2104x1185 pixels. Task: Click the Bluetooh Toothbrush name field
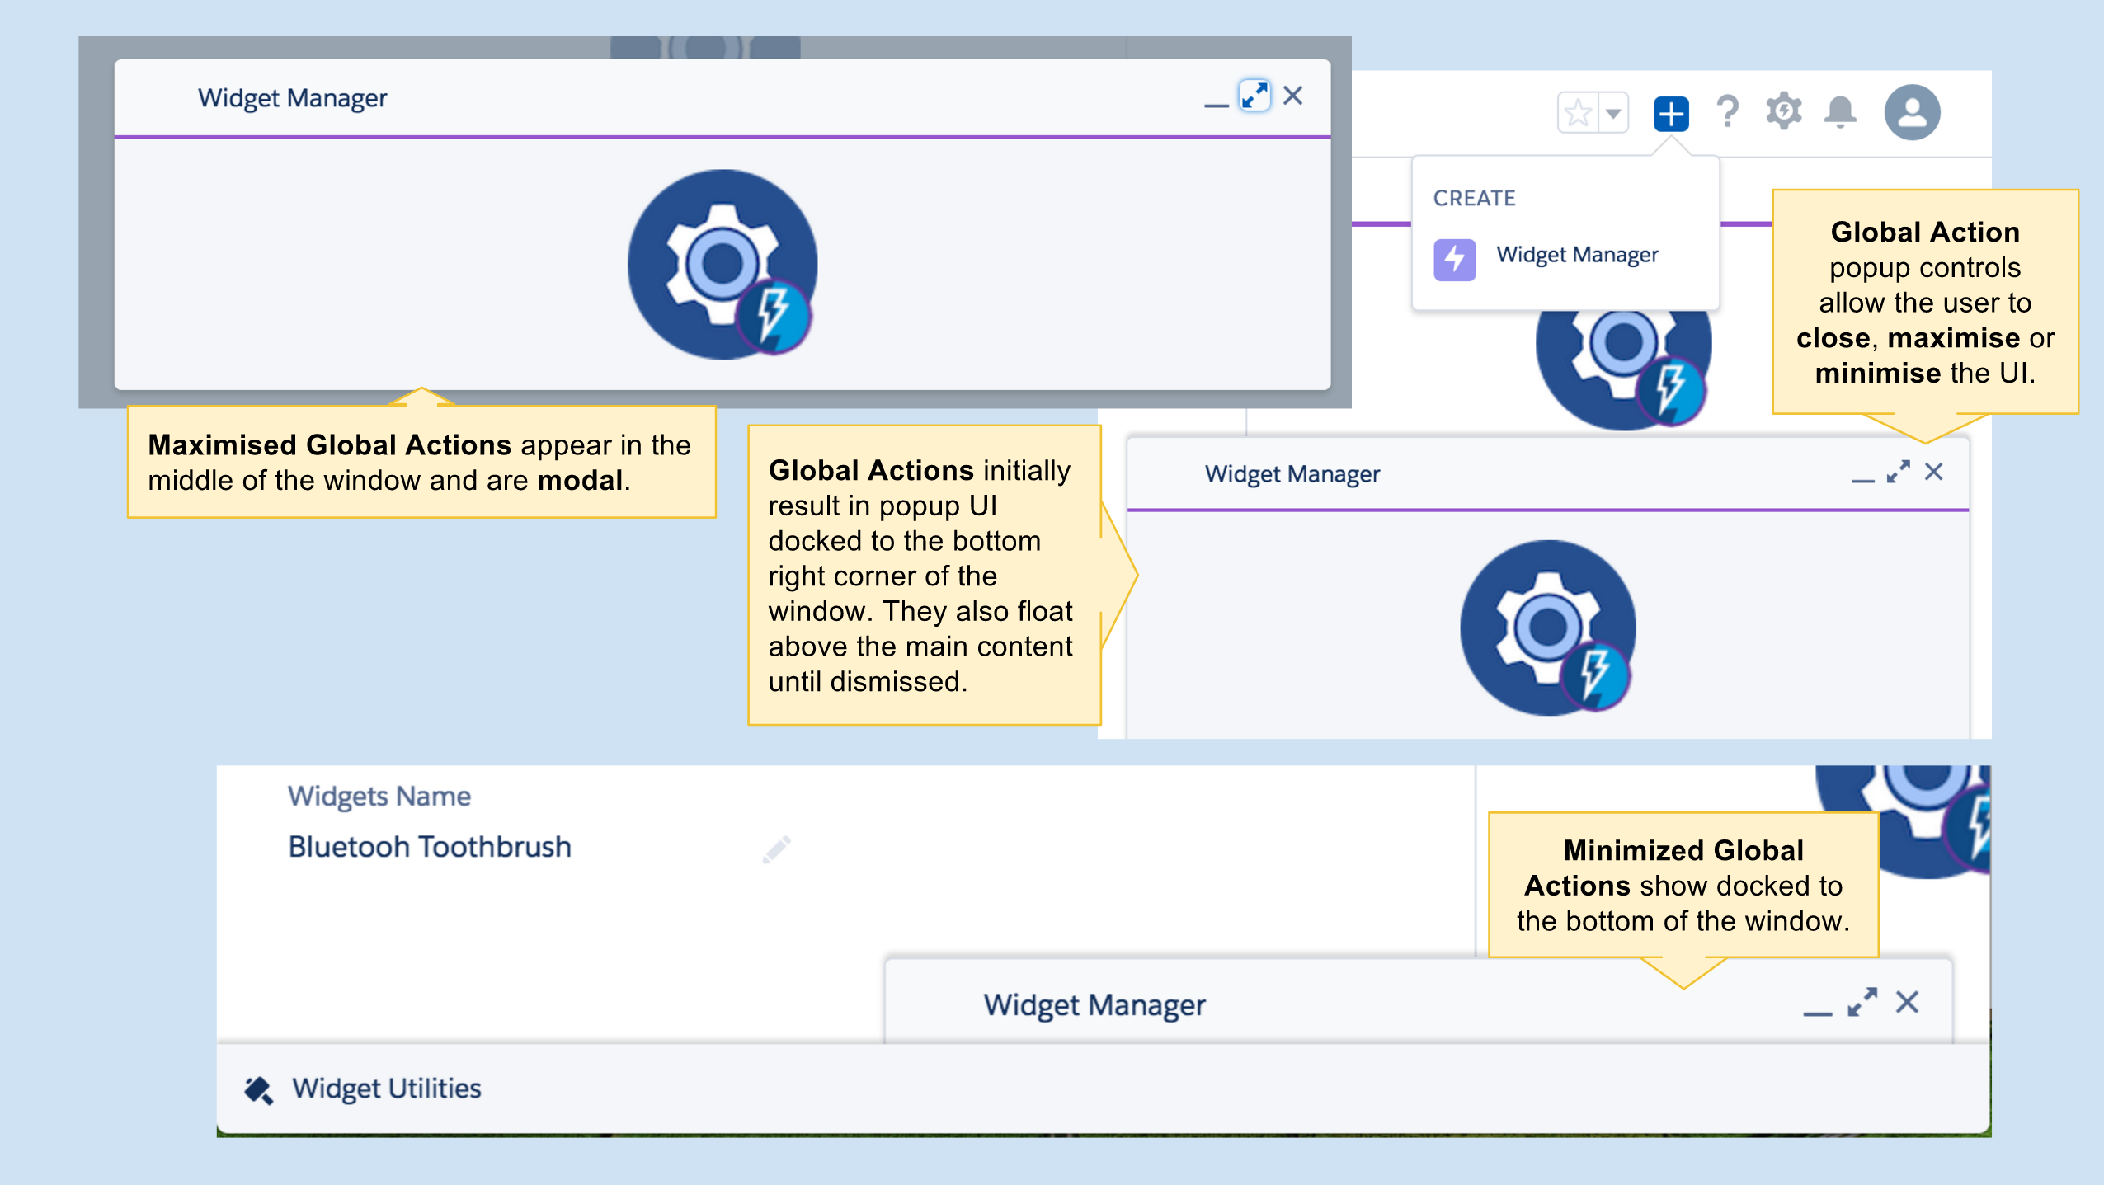(x=430, y=848)
